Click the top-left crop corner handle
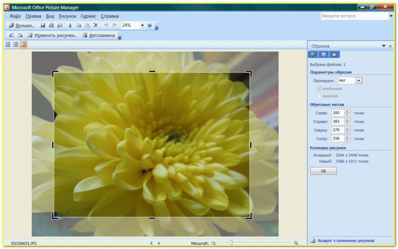398x249 pixels. pyautogui.click(x=55, y=73)
